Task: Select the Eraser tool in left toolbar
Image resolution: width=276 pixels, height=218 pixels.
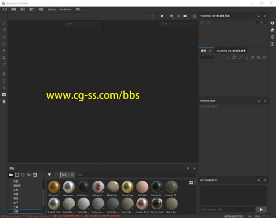Action: [4, 30]
